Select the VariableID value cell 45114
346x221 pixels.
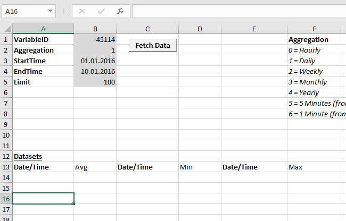[95, 39]
